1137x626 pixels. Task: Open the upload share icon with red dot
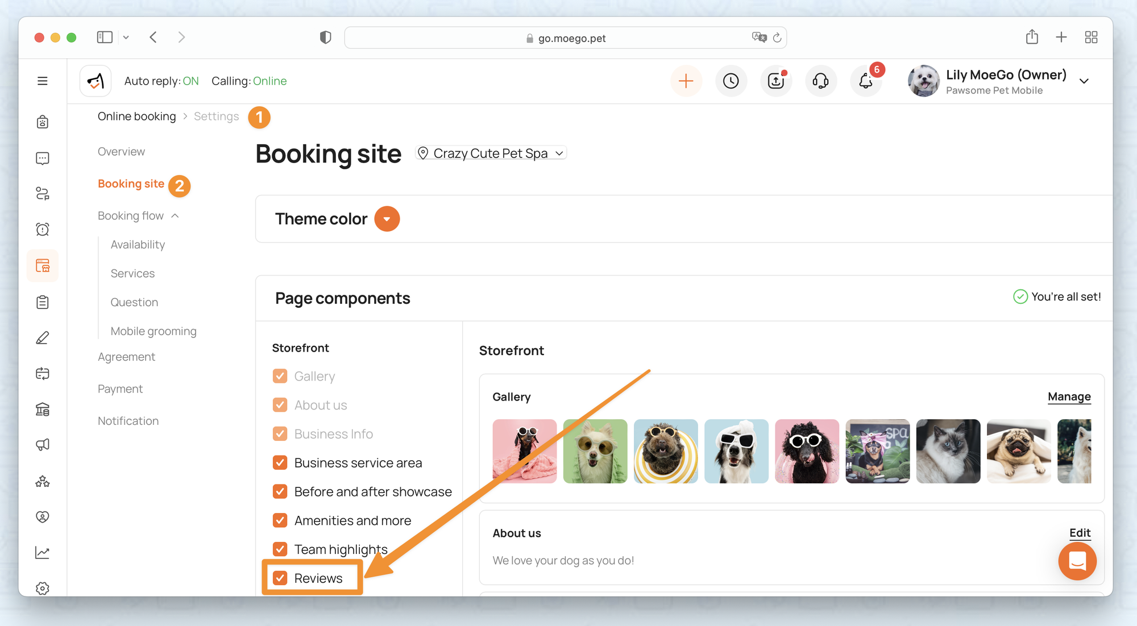[x=776, y=81]
